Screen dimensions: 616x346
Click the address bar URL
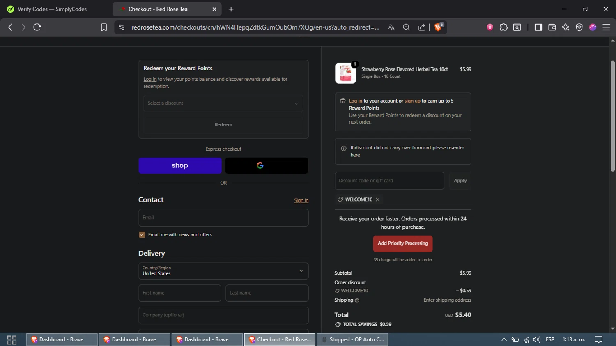(255, 27)
